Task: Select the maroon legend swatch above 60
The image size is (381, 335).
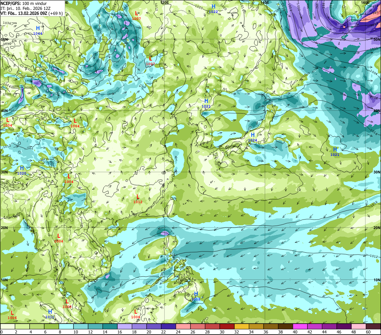Action: [373, 327]
